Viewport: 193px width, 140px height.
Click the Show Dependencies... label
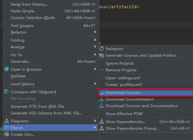[x=126, y=122]
